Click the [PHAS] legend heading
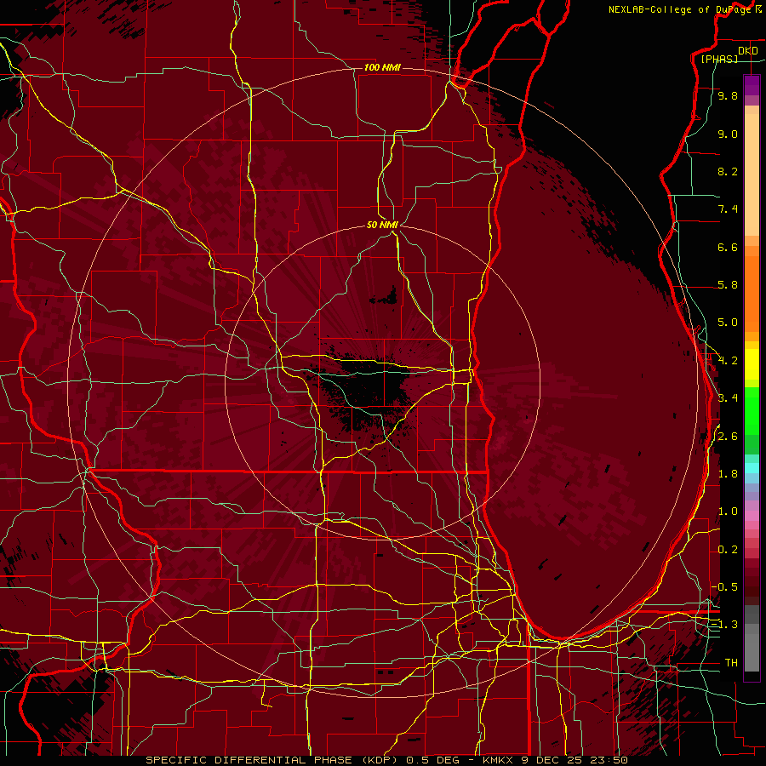Screen dimensions: 766x766 pyautogui.click(x=719, y=59)
